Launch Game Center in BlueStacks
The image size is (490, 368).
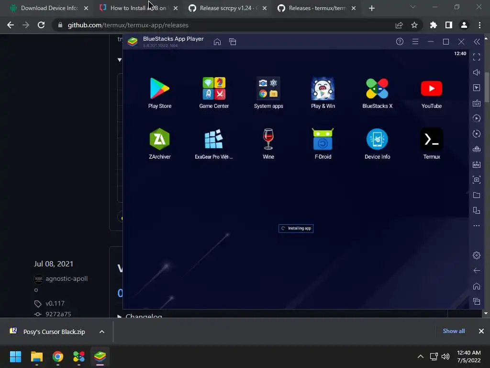[214, 92]
